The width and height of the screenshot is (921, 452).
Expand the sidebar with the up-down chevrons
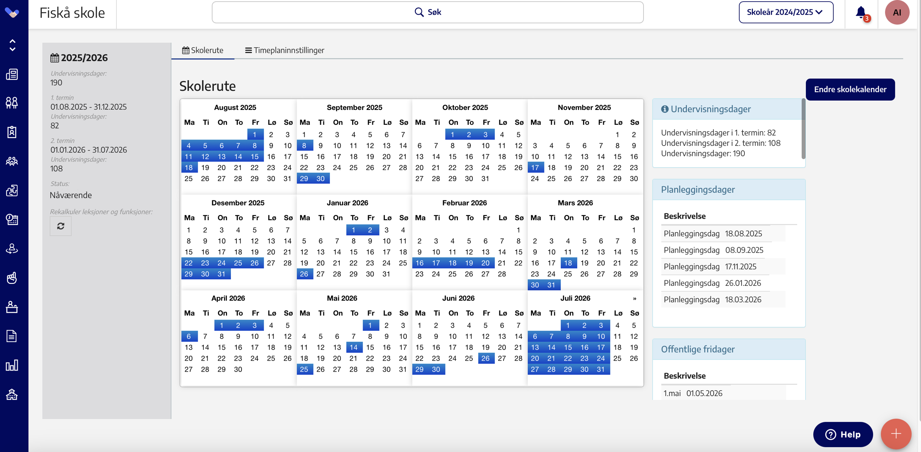(x=12, y=45)
